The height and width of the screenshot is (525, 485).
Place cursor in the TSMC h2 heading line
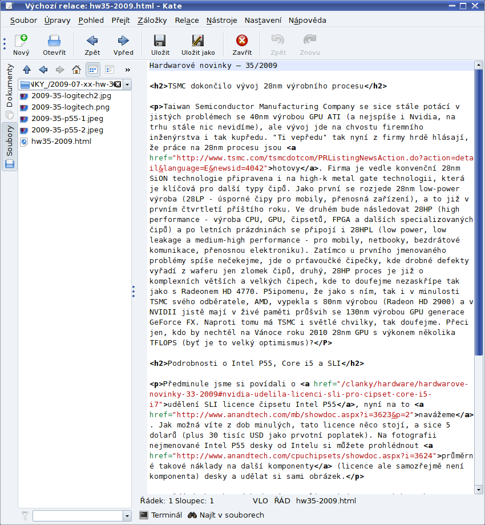coord(268,86)
